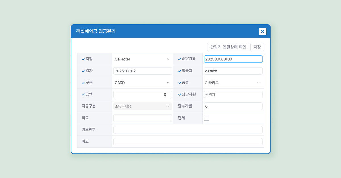Click the 일자 date field 2025-12-02

(143, 71)
